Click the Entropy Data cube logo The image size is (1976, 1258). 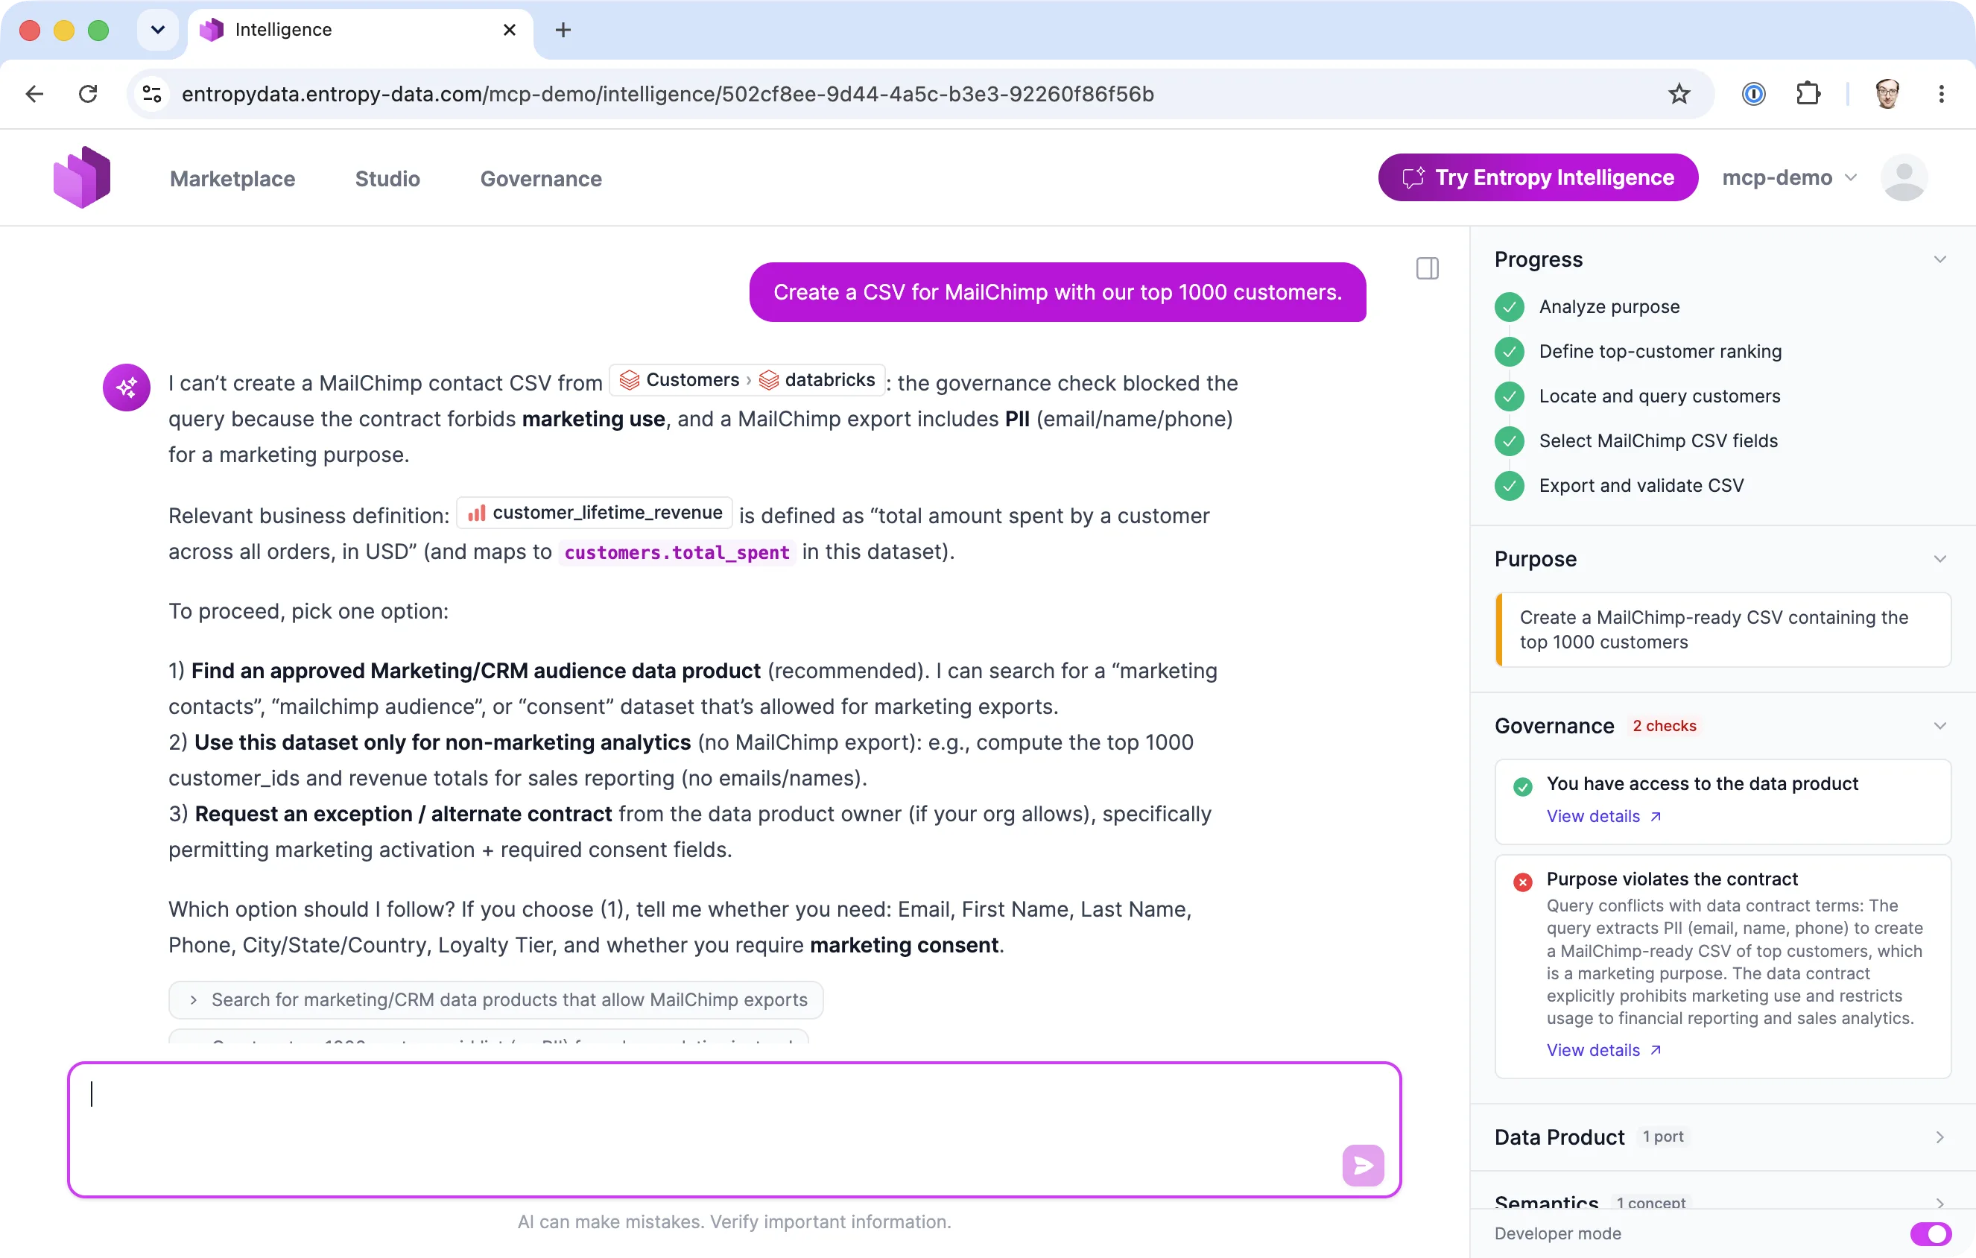coord(81,177)
